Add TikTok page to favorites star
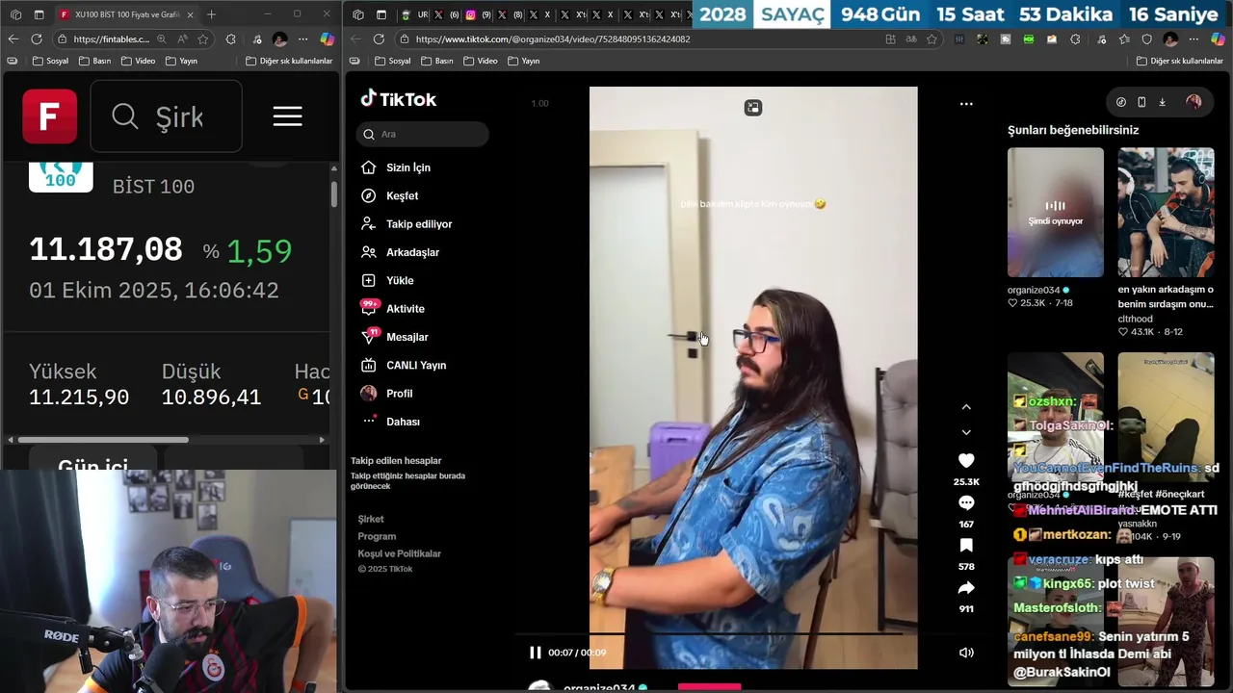This screenshot has width=1233, height=693. pos(931,39)
